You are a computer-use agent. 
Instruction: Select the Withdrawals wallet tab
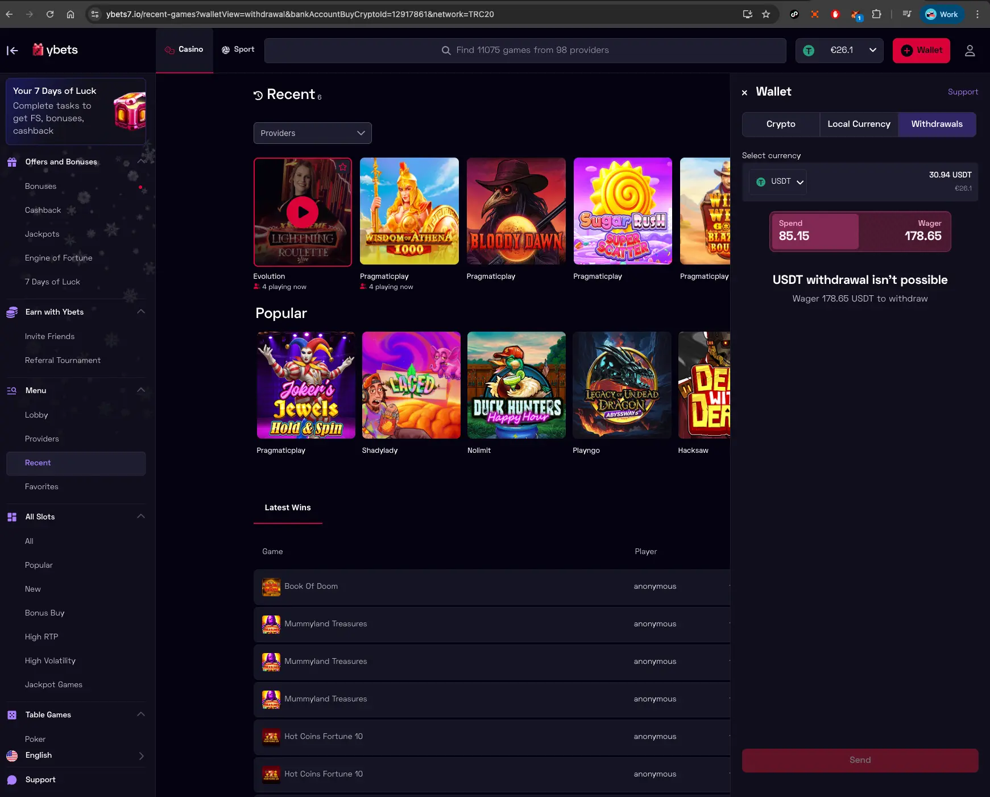937,124
